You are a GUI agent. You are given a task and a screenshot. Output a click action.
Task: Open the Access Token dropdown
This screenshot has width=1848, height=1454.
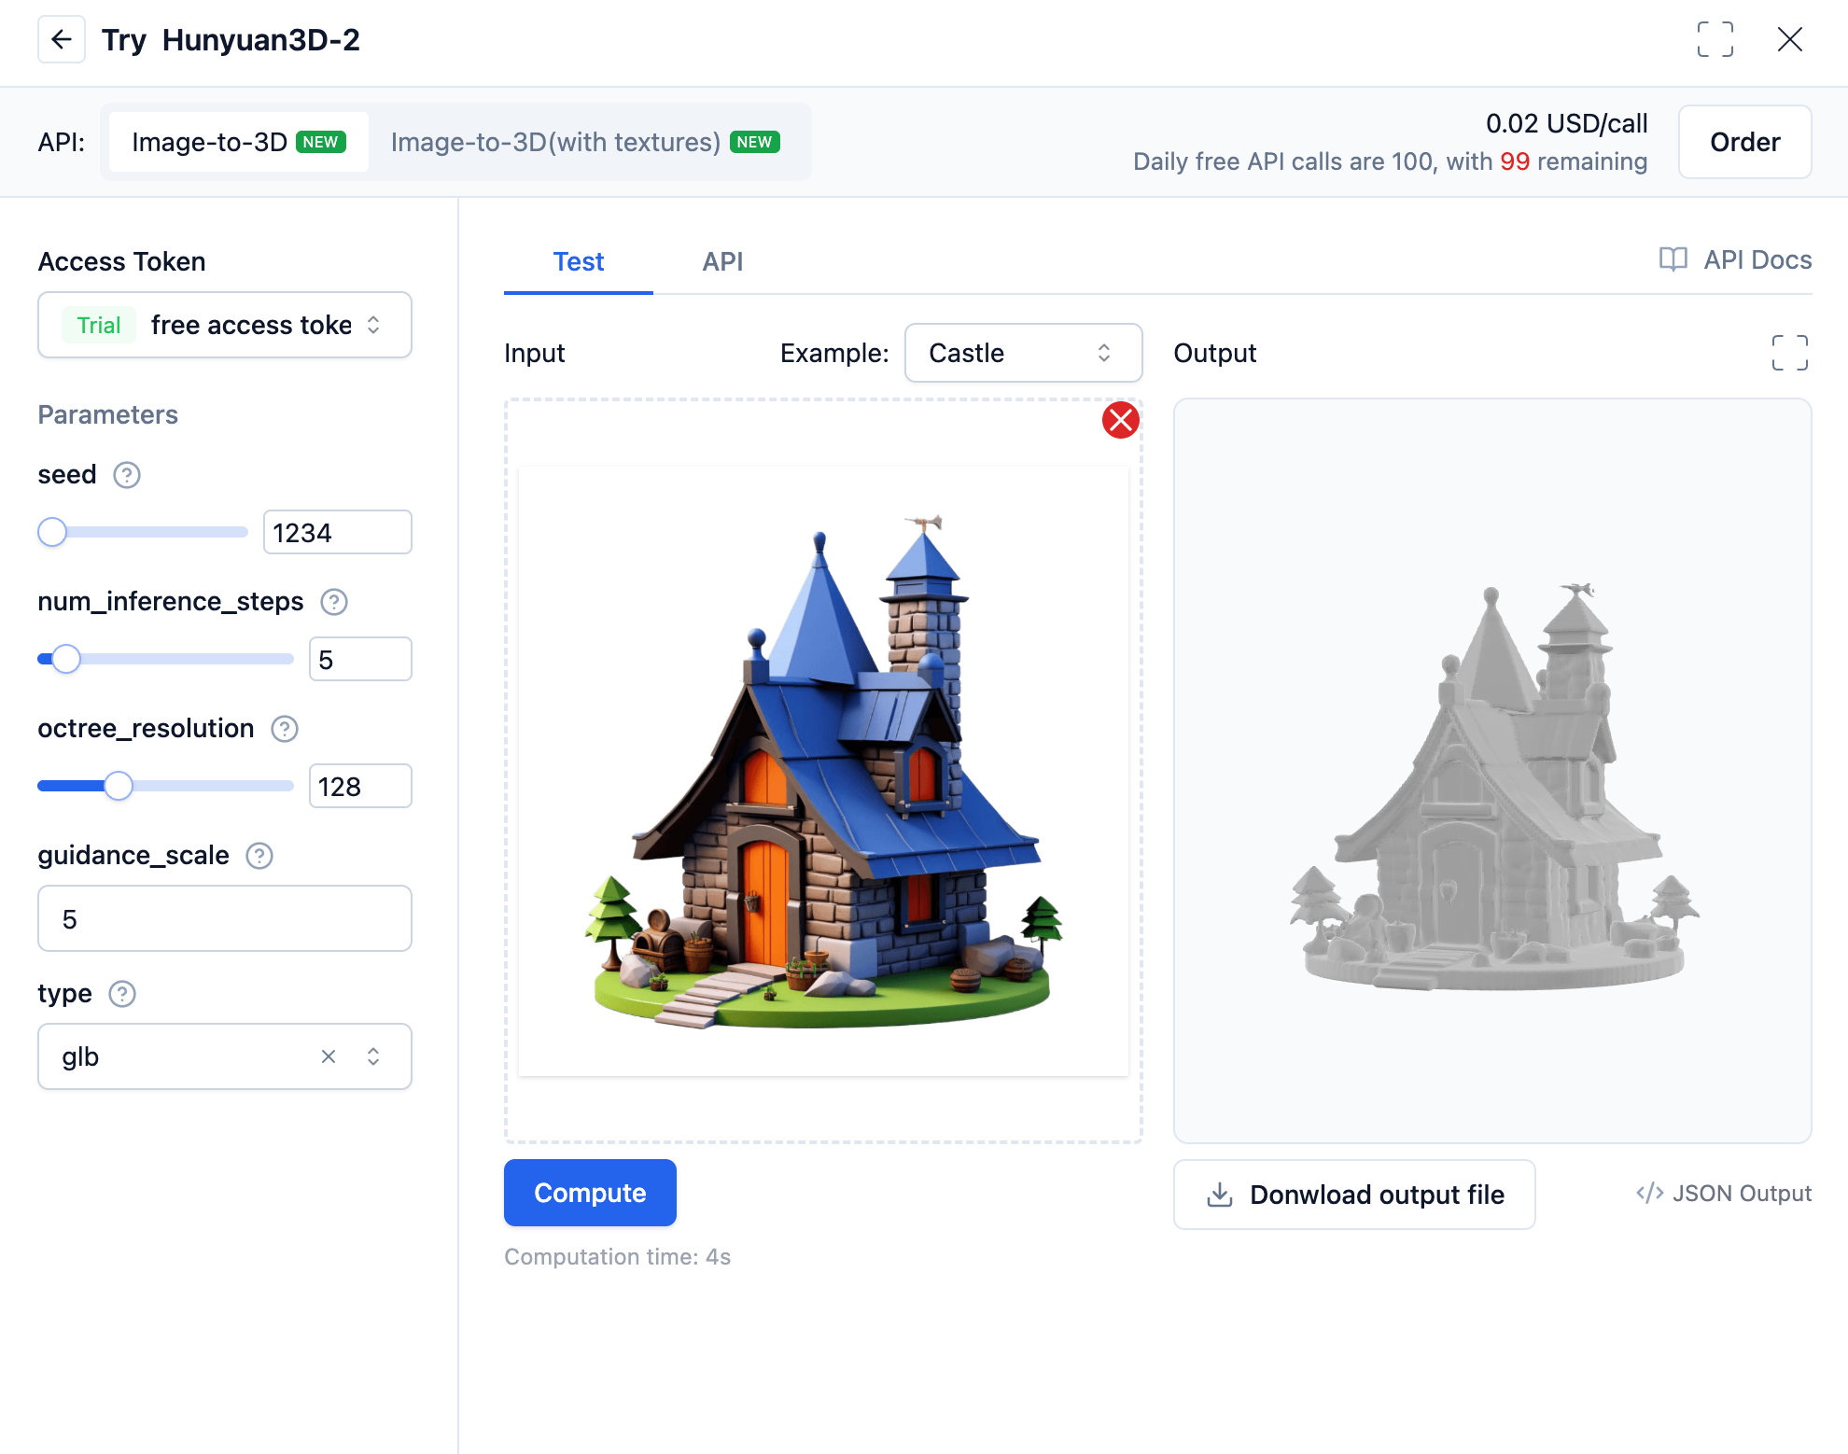[224, 325]
